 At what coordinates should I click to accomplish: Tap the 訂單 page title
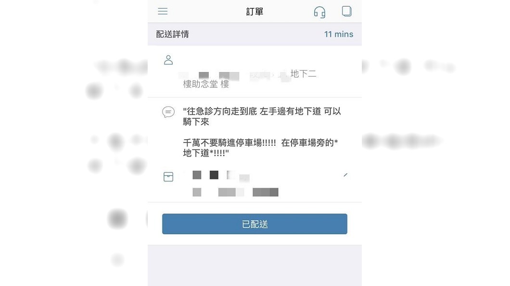[x=255, y=12]
